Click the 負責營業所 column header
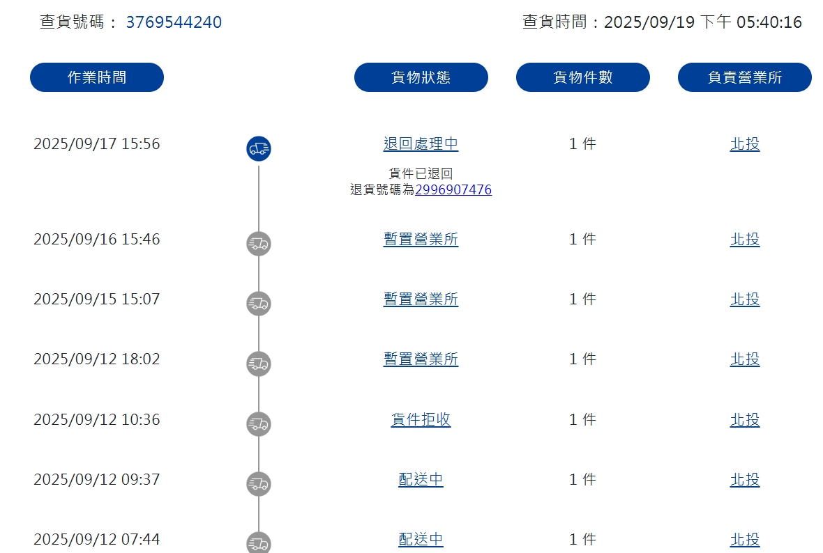This screenshot has width=823, height=553. pos(744,77)
